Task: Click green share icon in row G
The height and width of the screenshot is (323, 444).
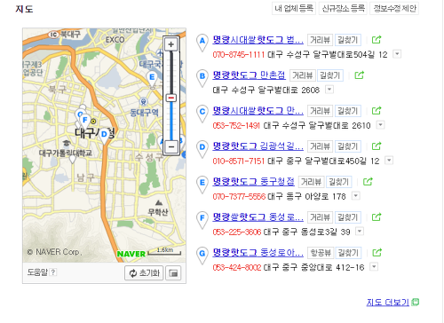Action: [x=377, y=253]
